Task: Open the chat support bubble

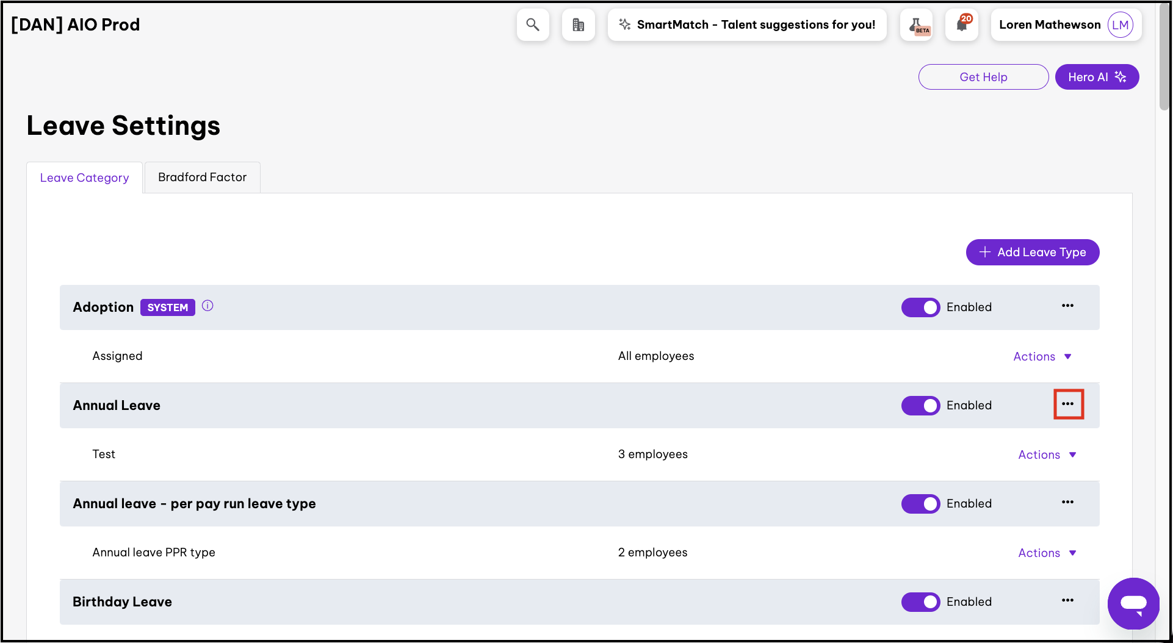Action: point(1133,603)
